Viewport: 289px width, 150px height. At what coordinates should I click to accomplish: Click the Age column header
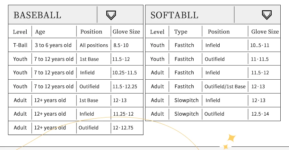pyautogui.click(x=40, y=32)
